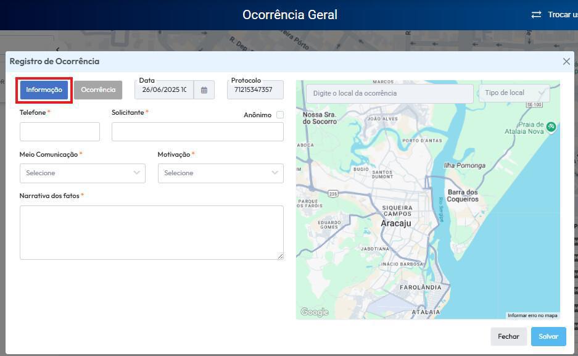Click the PORTO D'ANTAS map label
The image size is (578, 356).
(x=422, y=141)
